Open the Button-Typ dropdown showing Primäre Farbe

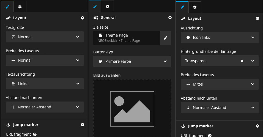(x=132, y=61)
